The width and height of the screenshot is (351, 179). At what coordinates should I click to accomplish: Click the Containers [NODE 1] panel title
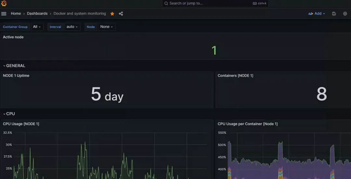click(235, 76)
